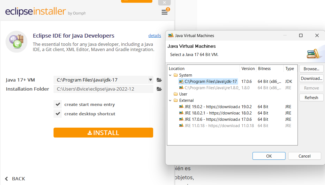Screen dimensions: 325x185
Task: Collapse the System folder in VM tree
Action: tap(170, 75)
